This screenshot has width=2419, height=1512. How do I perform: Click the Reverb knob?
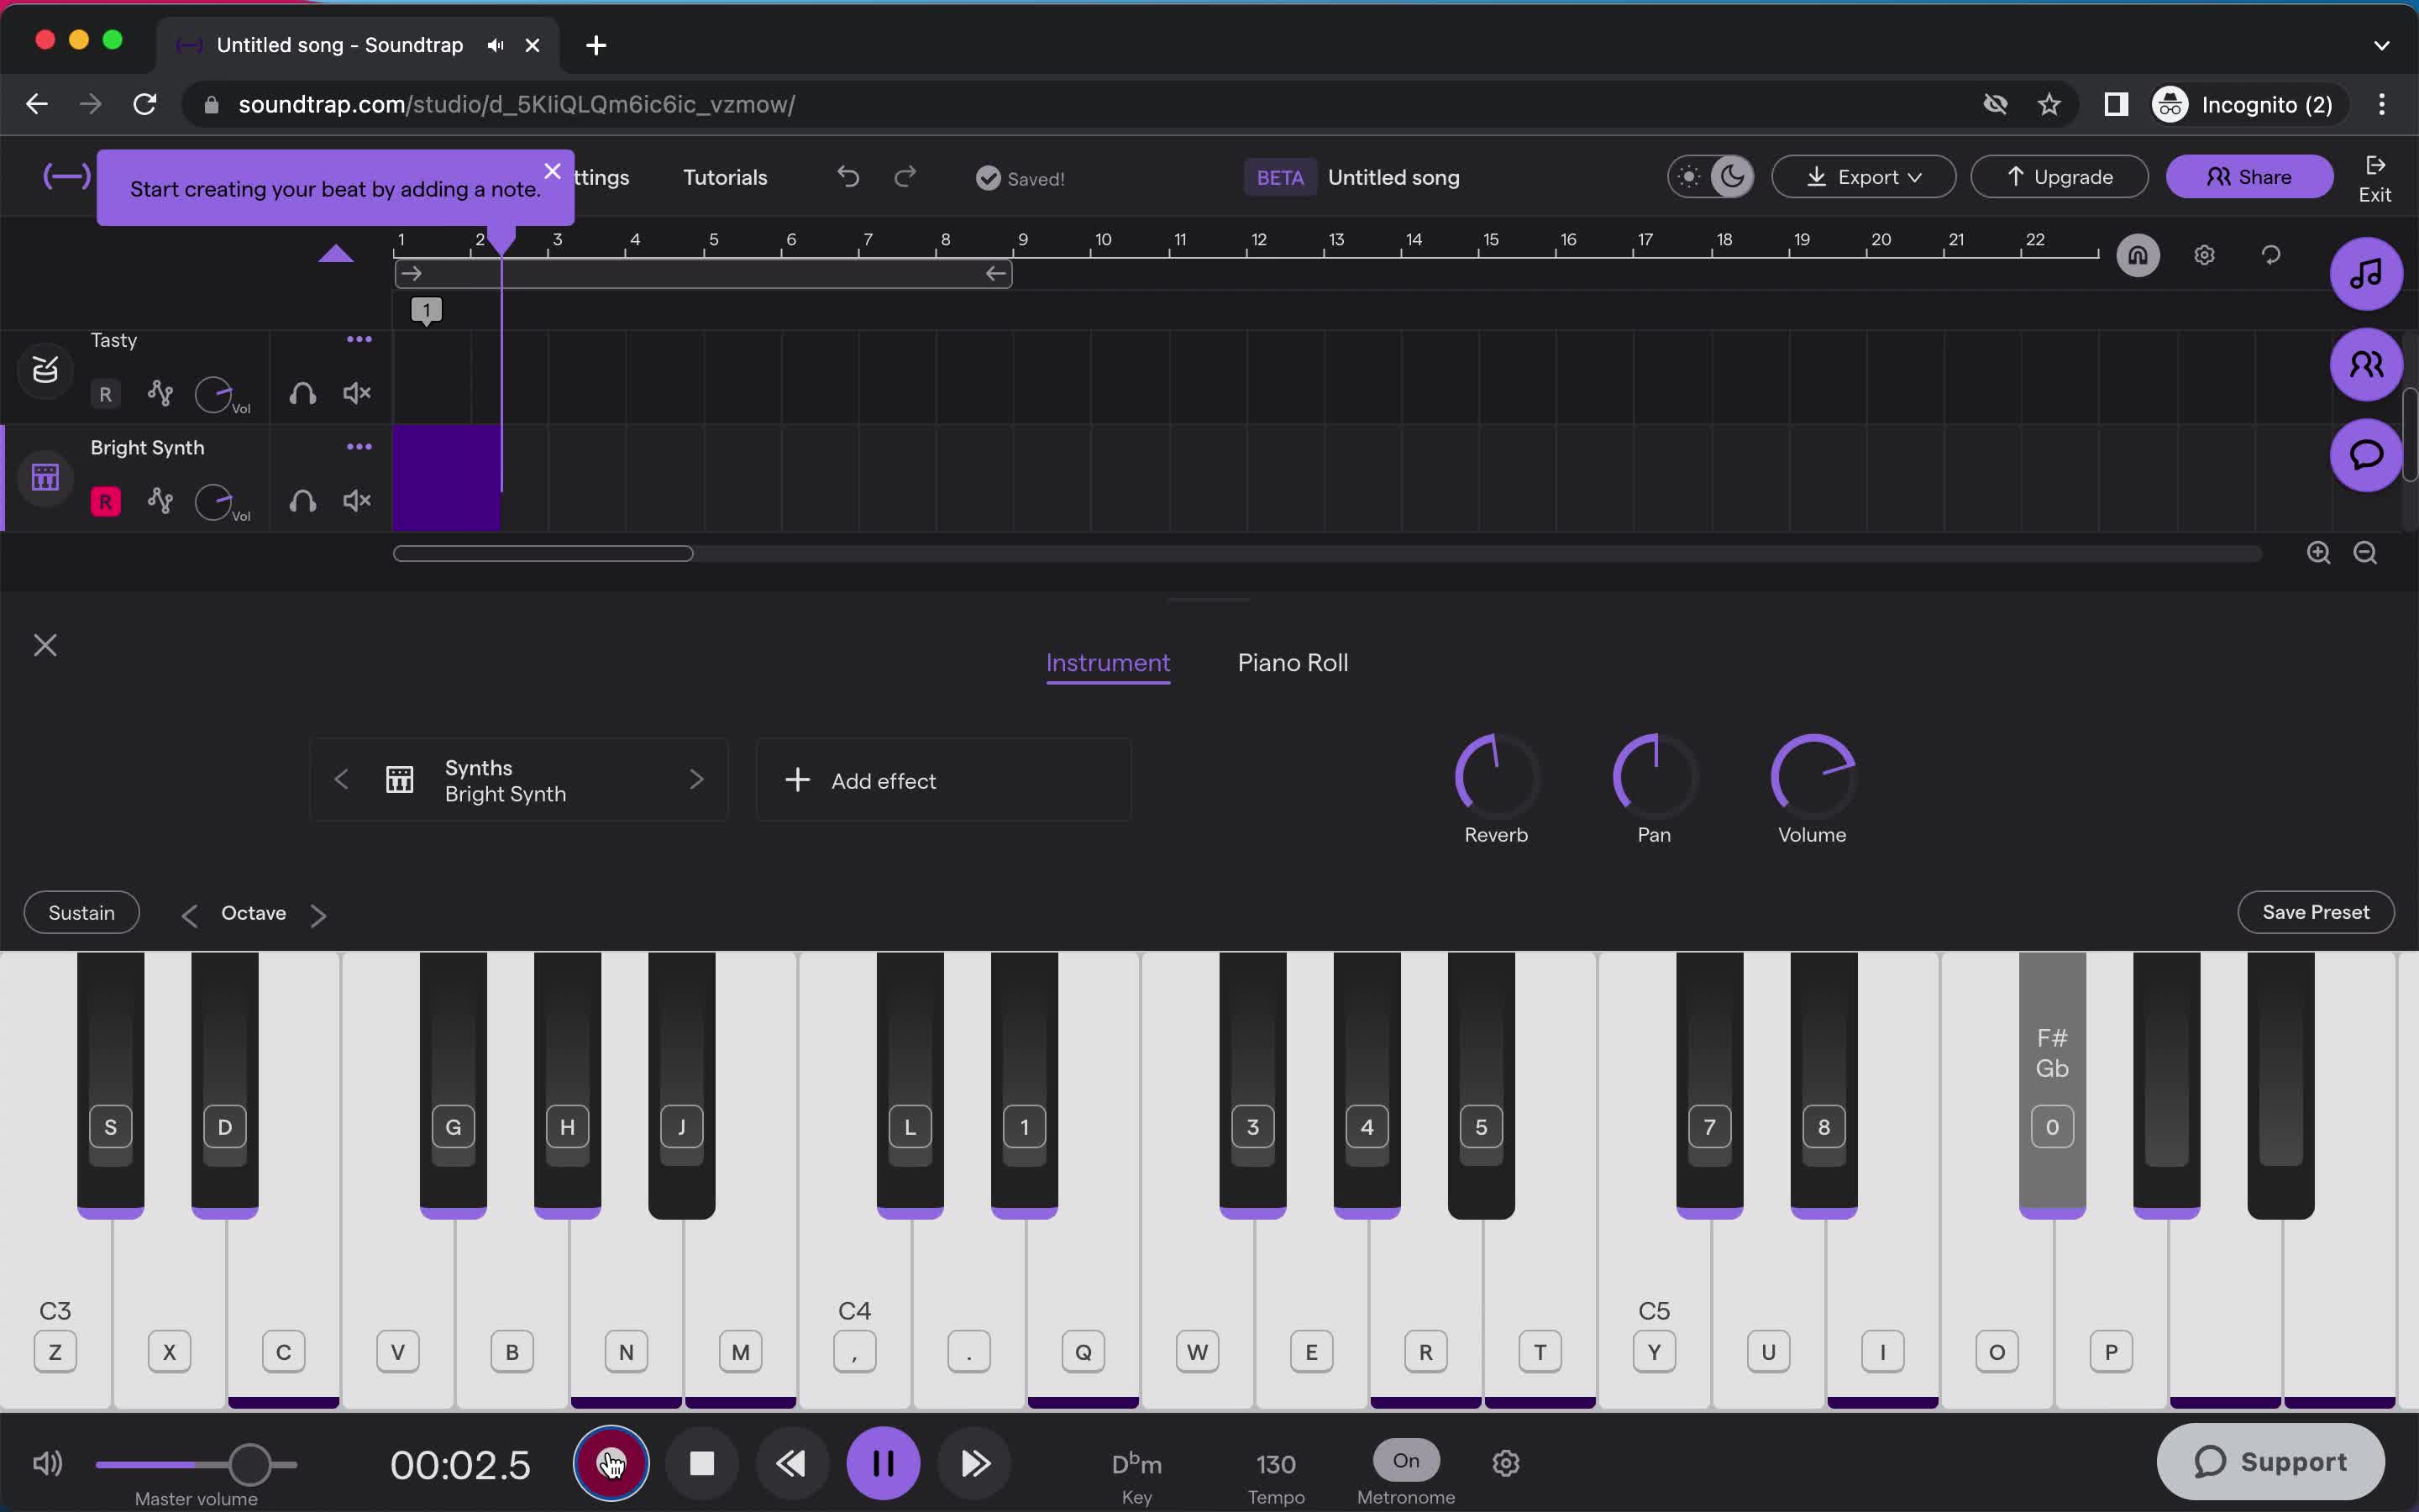(1497, 775)
